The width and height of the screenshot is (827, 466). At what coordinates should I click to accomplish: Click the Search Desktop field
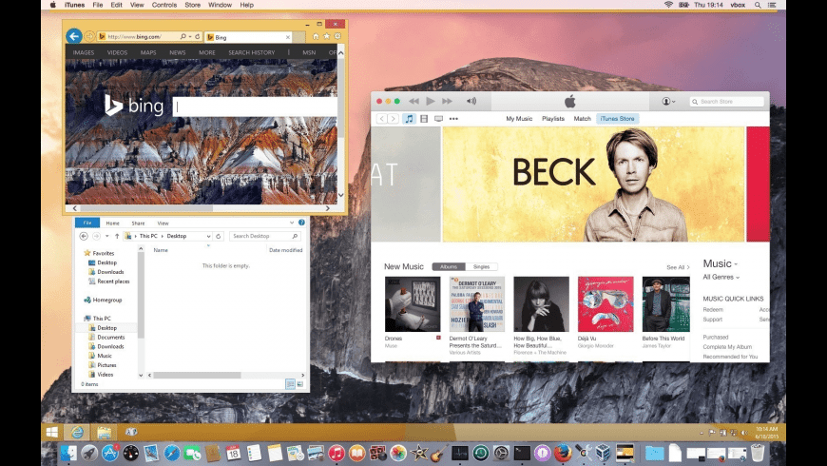click(265, 236)
